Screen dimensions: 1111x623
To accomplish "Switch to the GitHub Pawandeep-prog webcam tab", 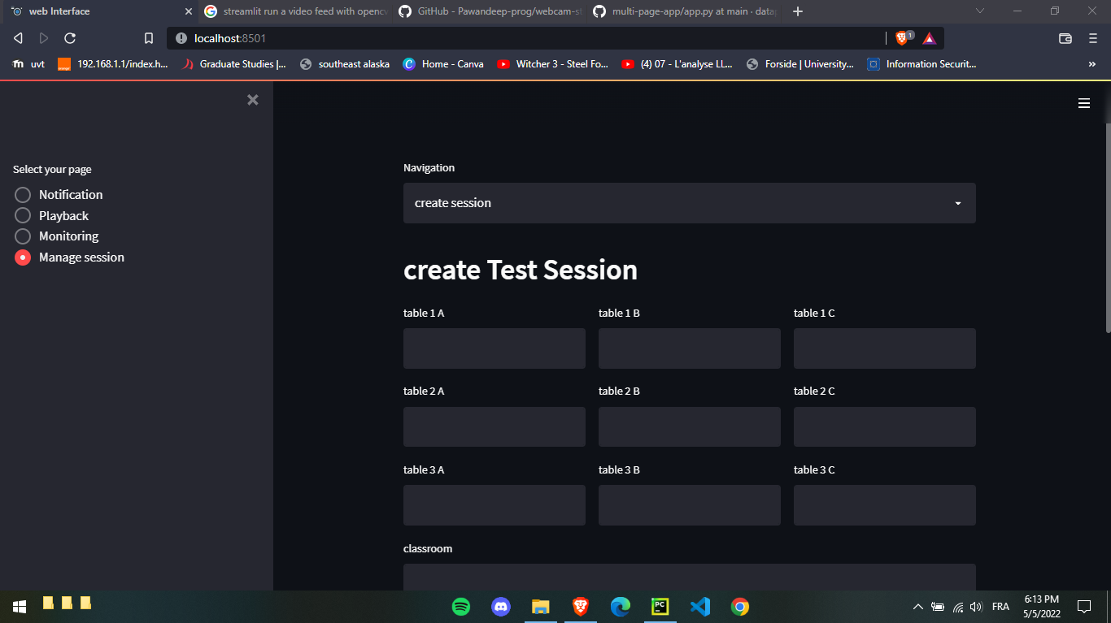I will point(490,11).
